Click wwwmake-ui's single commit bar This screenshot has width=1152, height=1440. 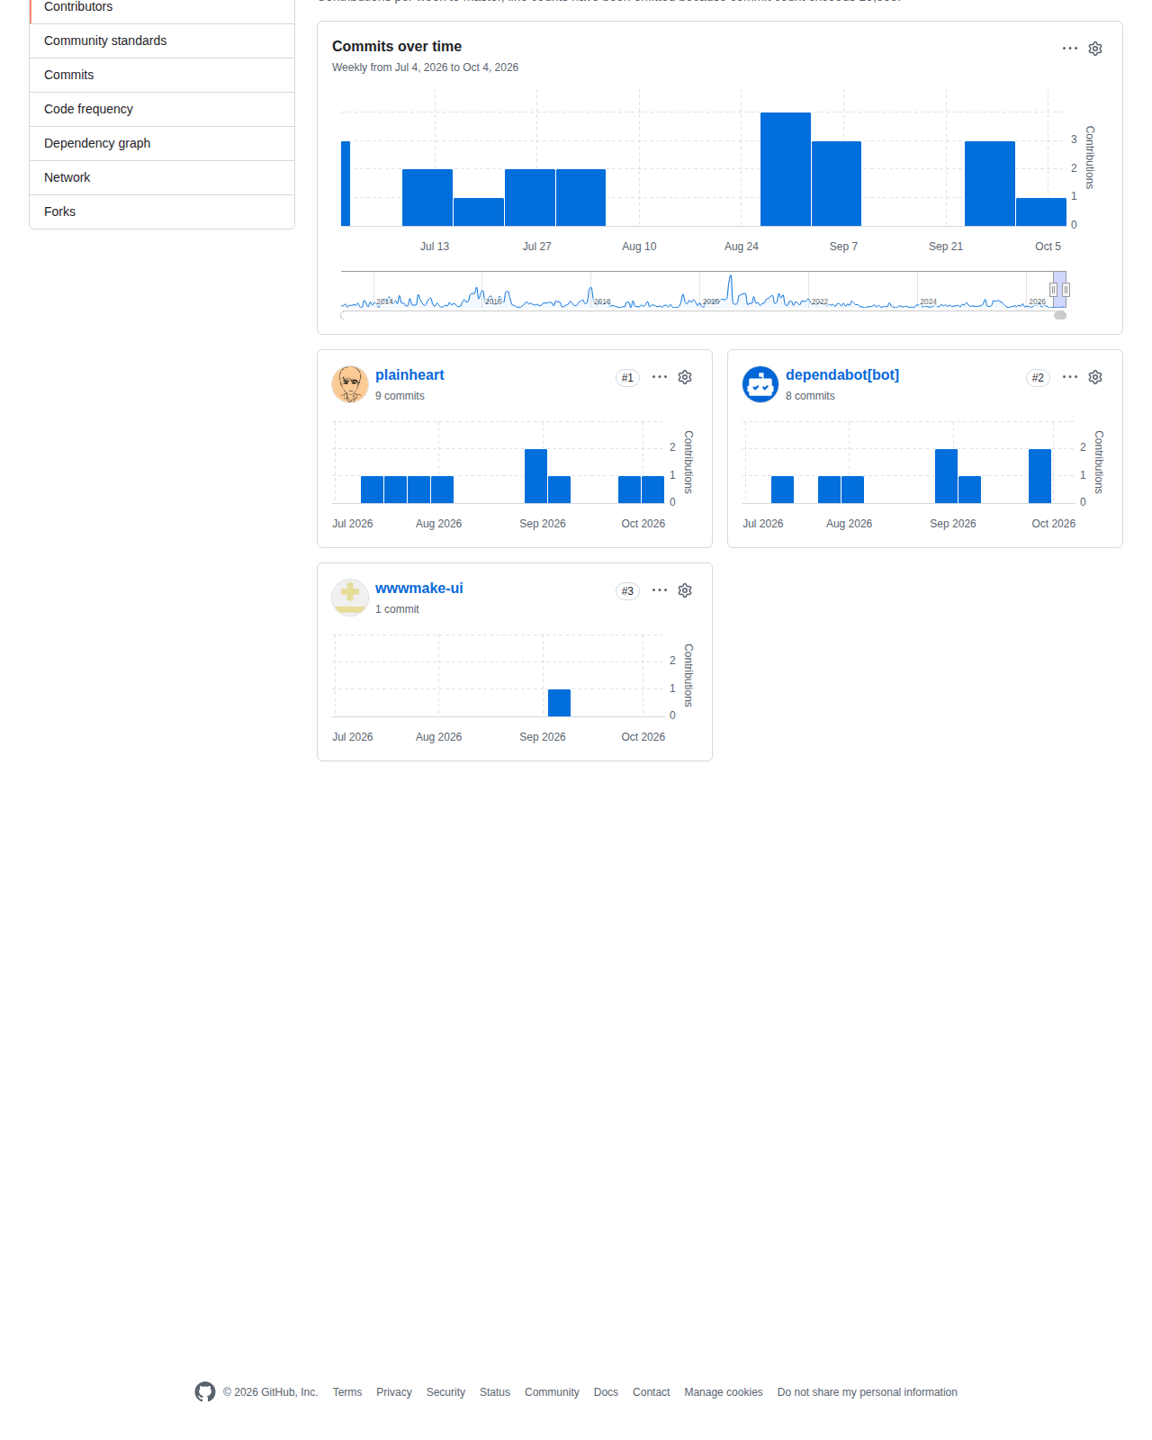pyautogui.click(x=559, y=703)
